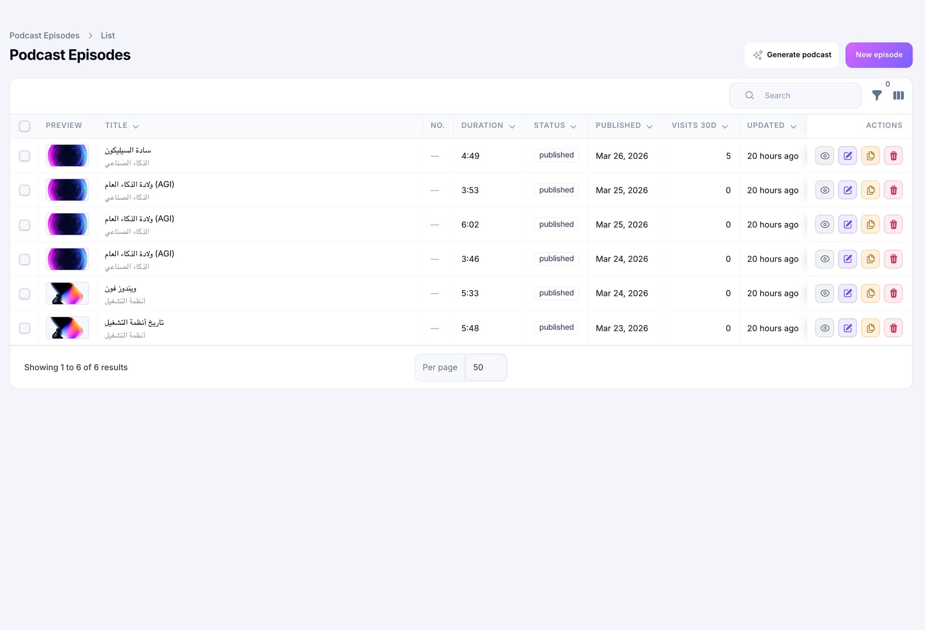
Task: Sort table by Updated column
Action: [771, 126]
